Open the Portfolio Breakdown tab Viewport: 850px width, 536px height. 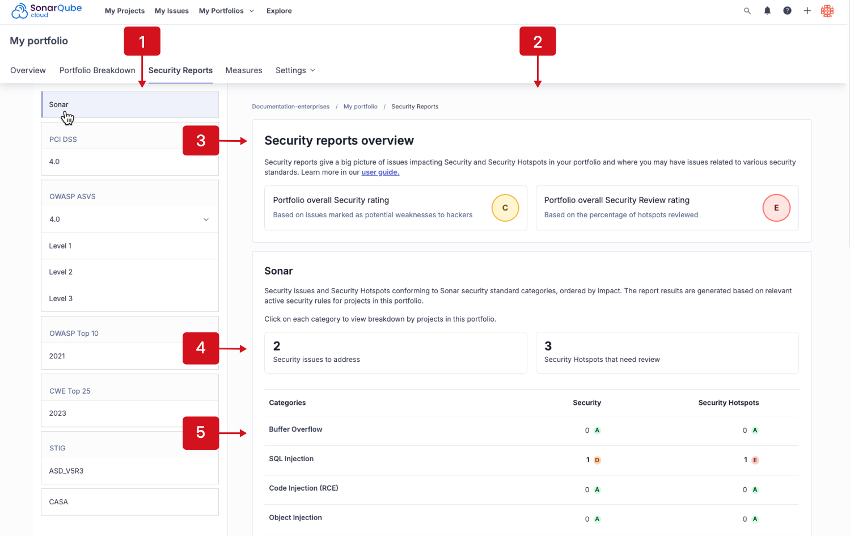97,70
